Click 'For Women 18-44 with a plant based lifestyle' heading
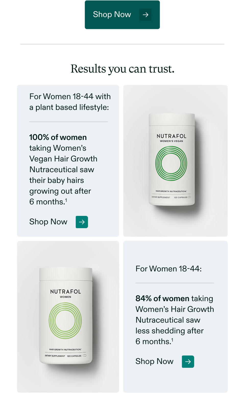The image size is (245, 395). pyautogui.click(x=70, y=102)
